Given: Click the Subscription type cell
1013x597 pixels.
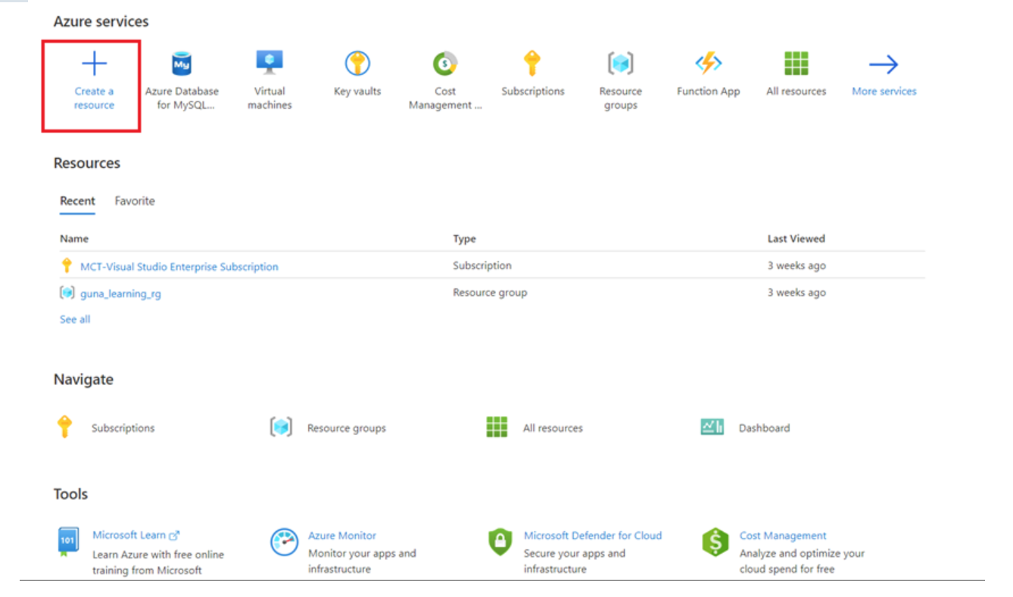Looking at the screenshot, I should pyautogui.click(x=482, y=266).
